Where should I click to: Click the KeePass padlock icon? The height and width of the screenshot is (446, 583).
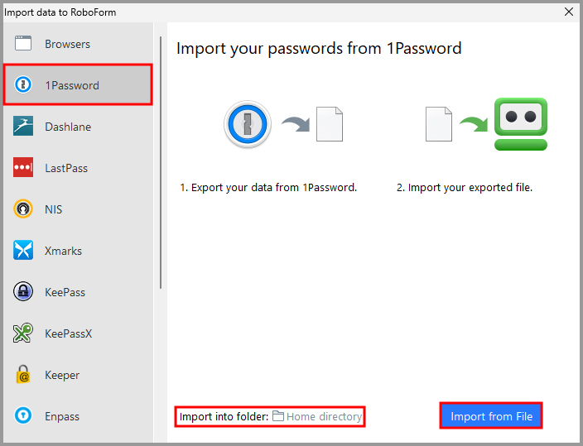pyautogui.click(x=23, y=292)
